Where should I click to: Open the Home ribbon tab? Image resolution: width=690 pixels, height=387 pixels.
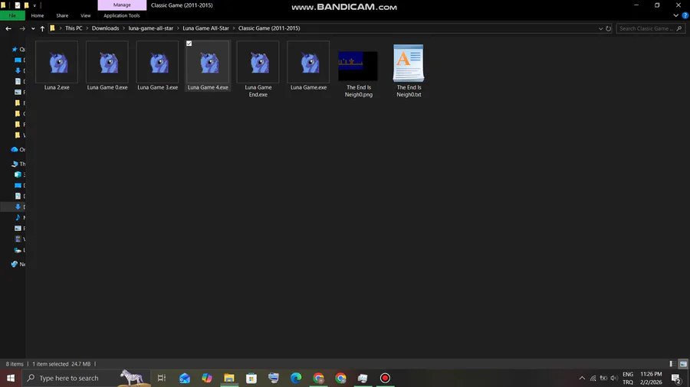point(38,15)
